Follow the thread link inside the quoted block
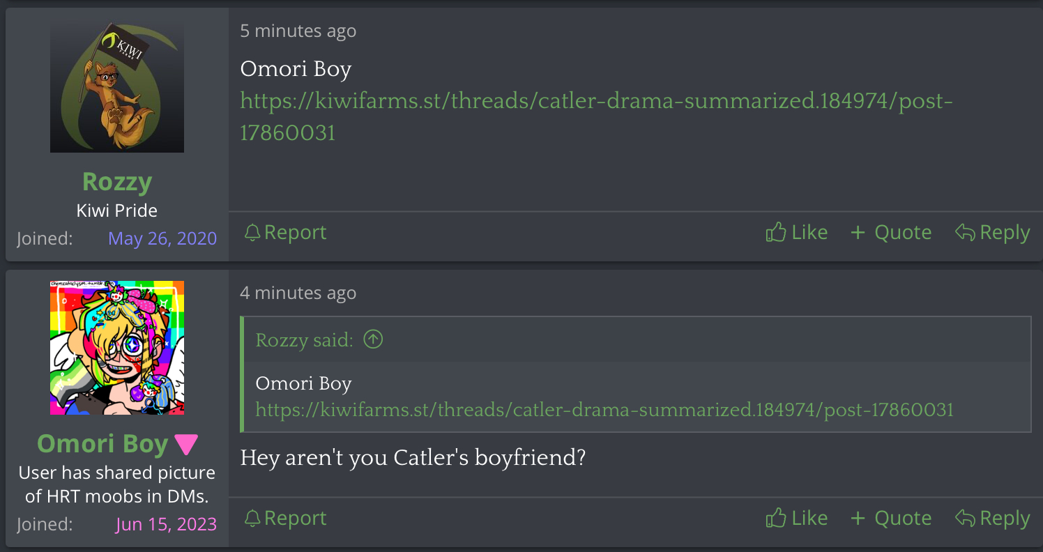 pos(604,410)
